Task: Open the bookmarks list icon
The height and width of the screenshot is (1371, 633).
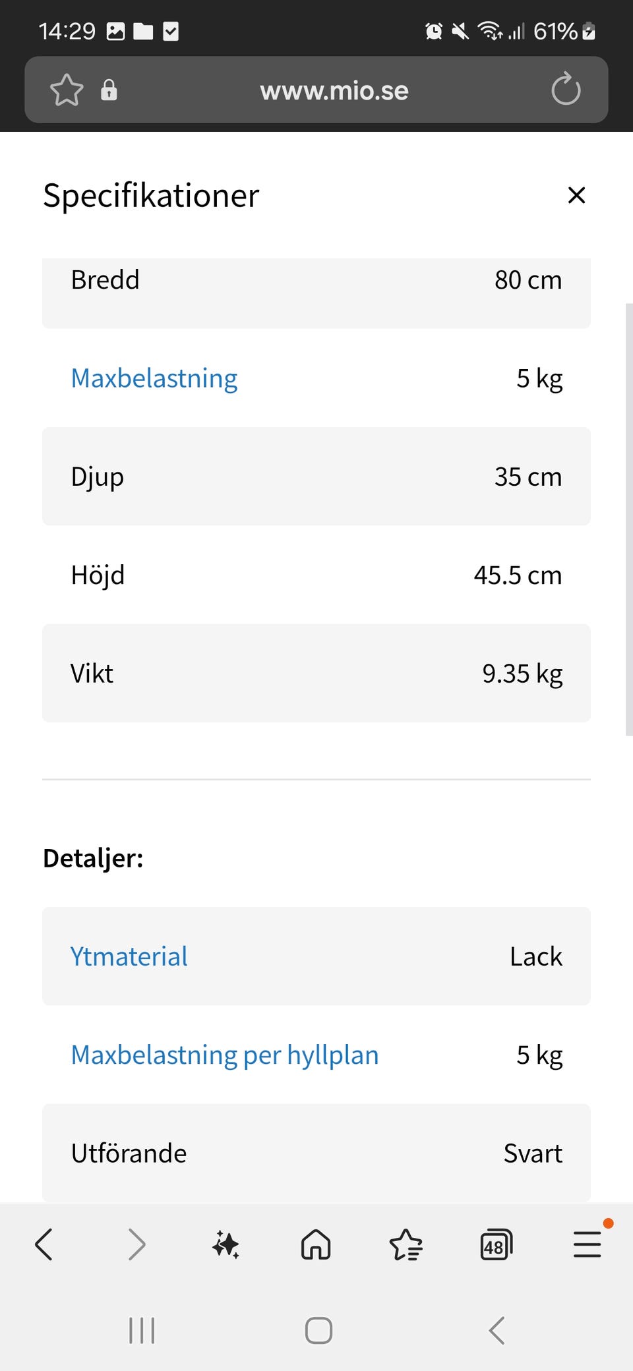Action: [x=406, y=1244]
